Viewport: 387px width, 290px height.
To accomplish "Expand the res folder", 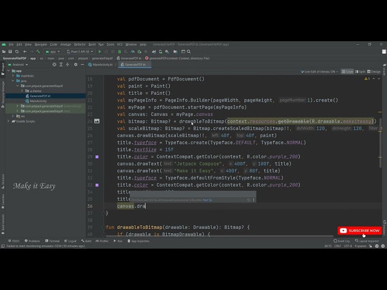I will 13,116.
